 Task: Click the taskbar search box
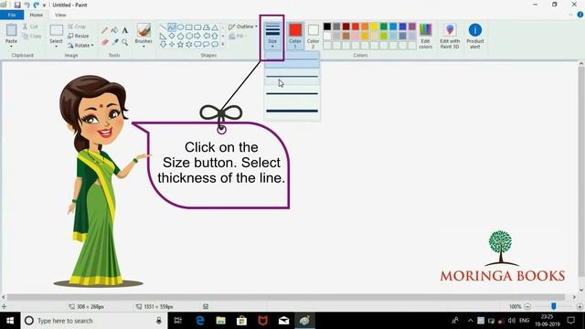click(x=94, y=321)
